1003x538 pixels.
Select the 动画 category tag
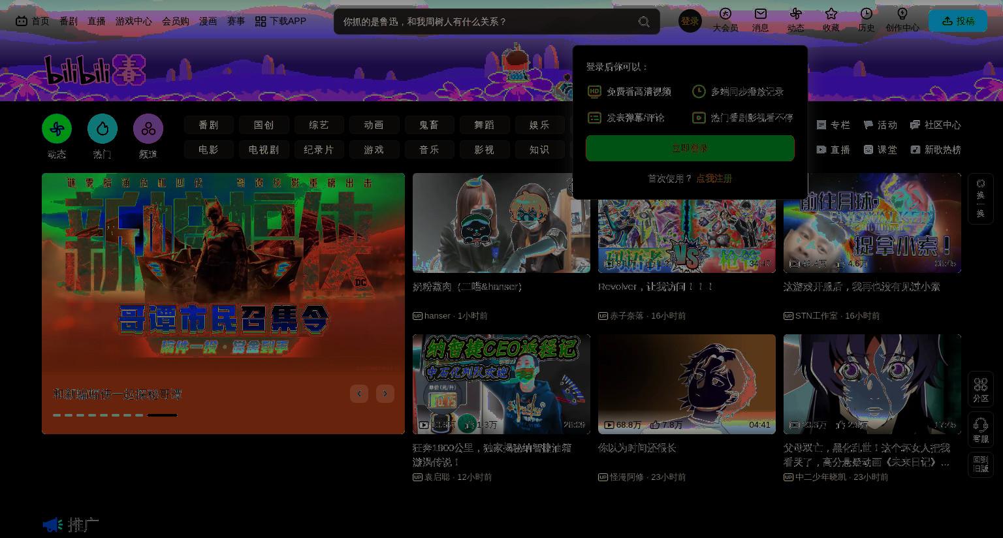[374, 125]
